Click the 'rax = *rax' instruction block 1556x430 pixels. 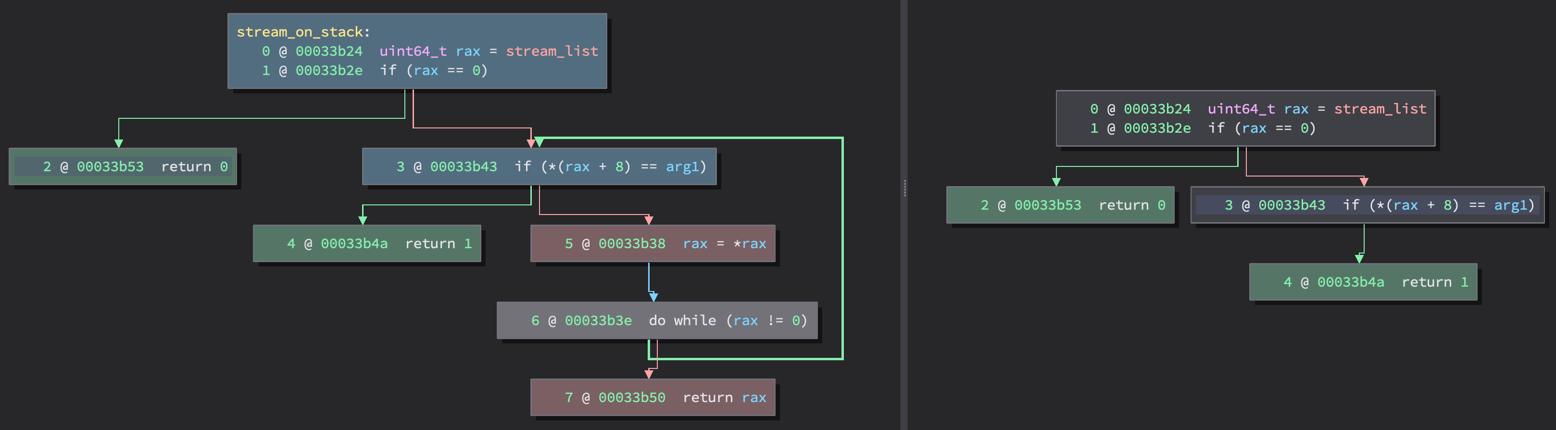pos(653,244)
